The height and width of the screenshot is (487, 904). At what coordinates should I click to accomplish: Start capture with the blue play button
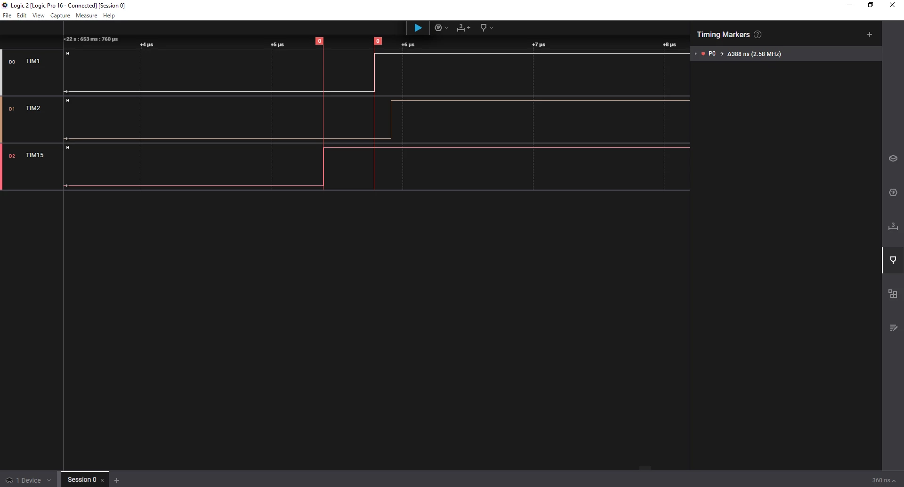[x=418, y=28]
